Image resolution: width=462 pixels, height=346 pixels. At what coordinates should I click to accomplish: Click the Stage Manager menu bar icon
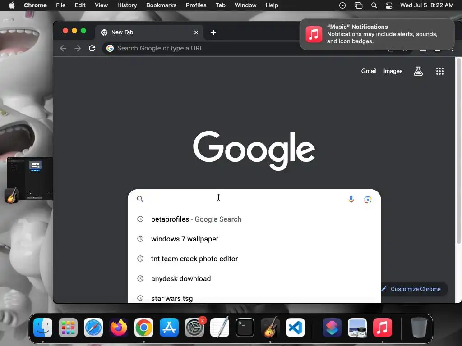(x=358, y=5)
